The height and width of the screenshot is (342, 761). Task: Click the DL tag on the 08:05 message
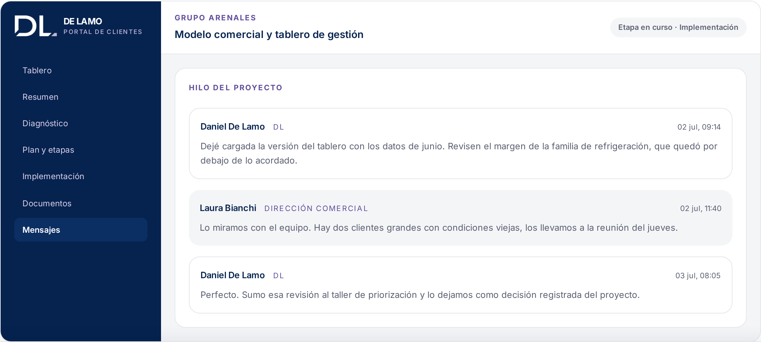pos(278,276)
